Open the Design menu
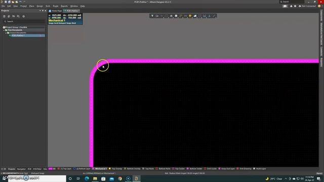The width and height of the screenshot is (324, 182). coord(39,6)
